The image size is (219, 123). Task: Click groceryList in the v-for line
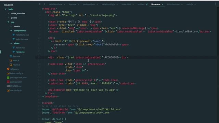(x=96, y=64)
